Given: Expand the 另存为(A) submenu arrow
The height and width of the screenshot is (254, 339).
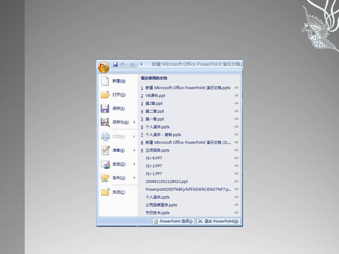Looking at the screenshot, I should [134, 122].
